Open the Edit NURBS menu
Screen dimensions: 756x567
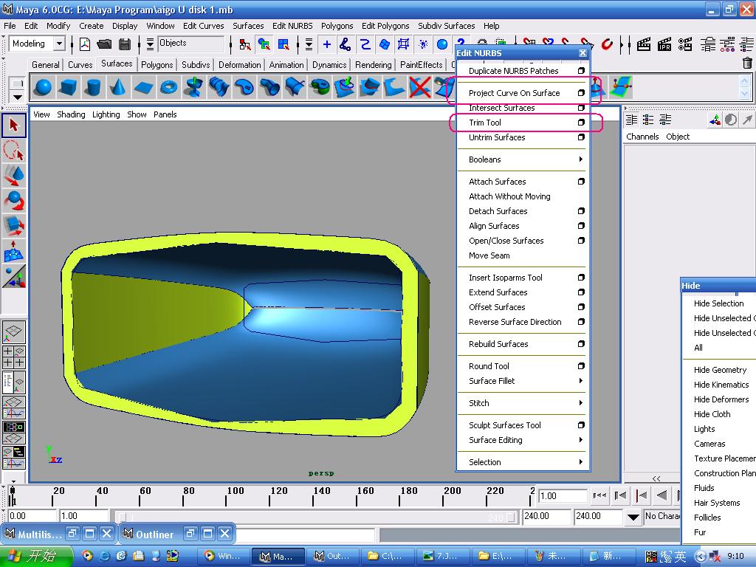(292, 26)
